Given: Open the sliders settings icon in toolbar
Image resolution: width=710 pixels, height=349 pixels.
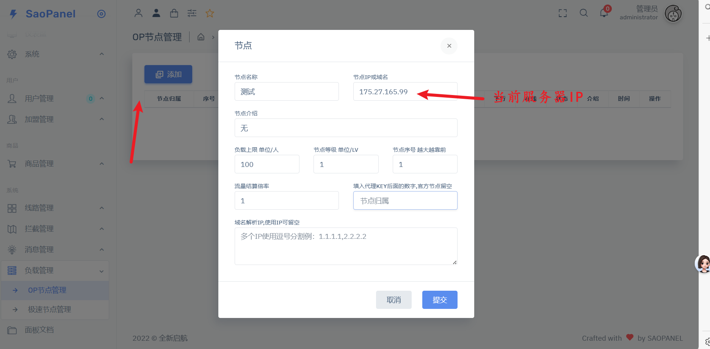Looking at the screenshot, I should click(x=192, y=13).
